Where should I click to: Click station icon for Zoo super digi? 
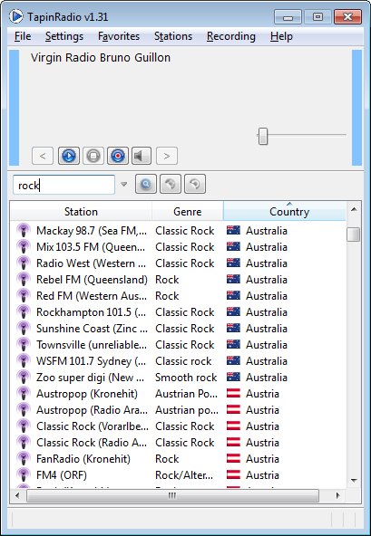pos(24,377)
